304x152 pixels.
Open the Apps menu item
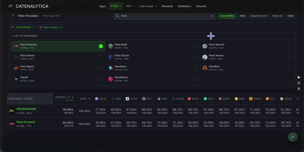(103, 6)
